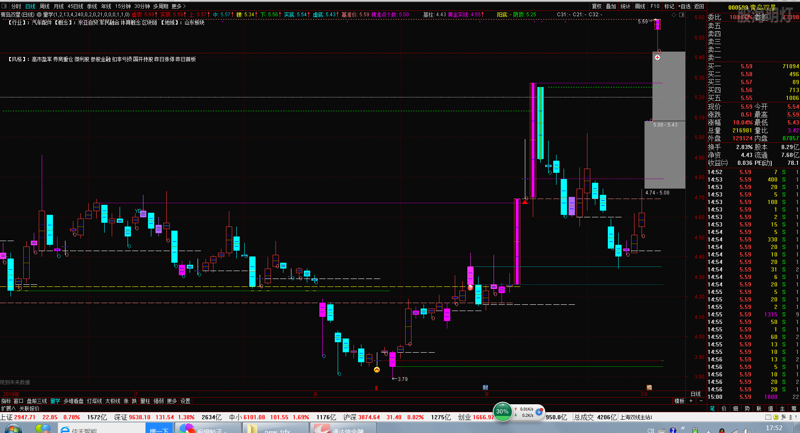The image size is (800, 433).
Task: Click 画线 drawing tools button
Action: 640,6
